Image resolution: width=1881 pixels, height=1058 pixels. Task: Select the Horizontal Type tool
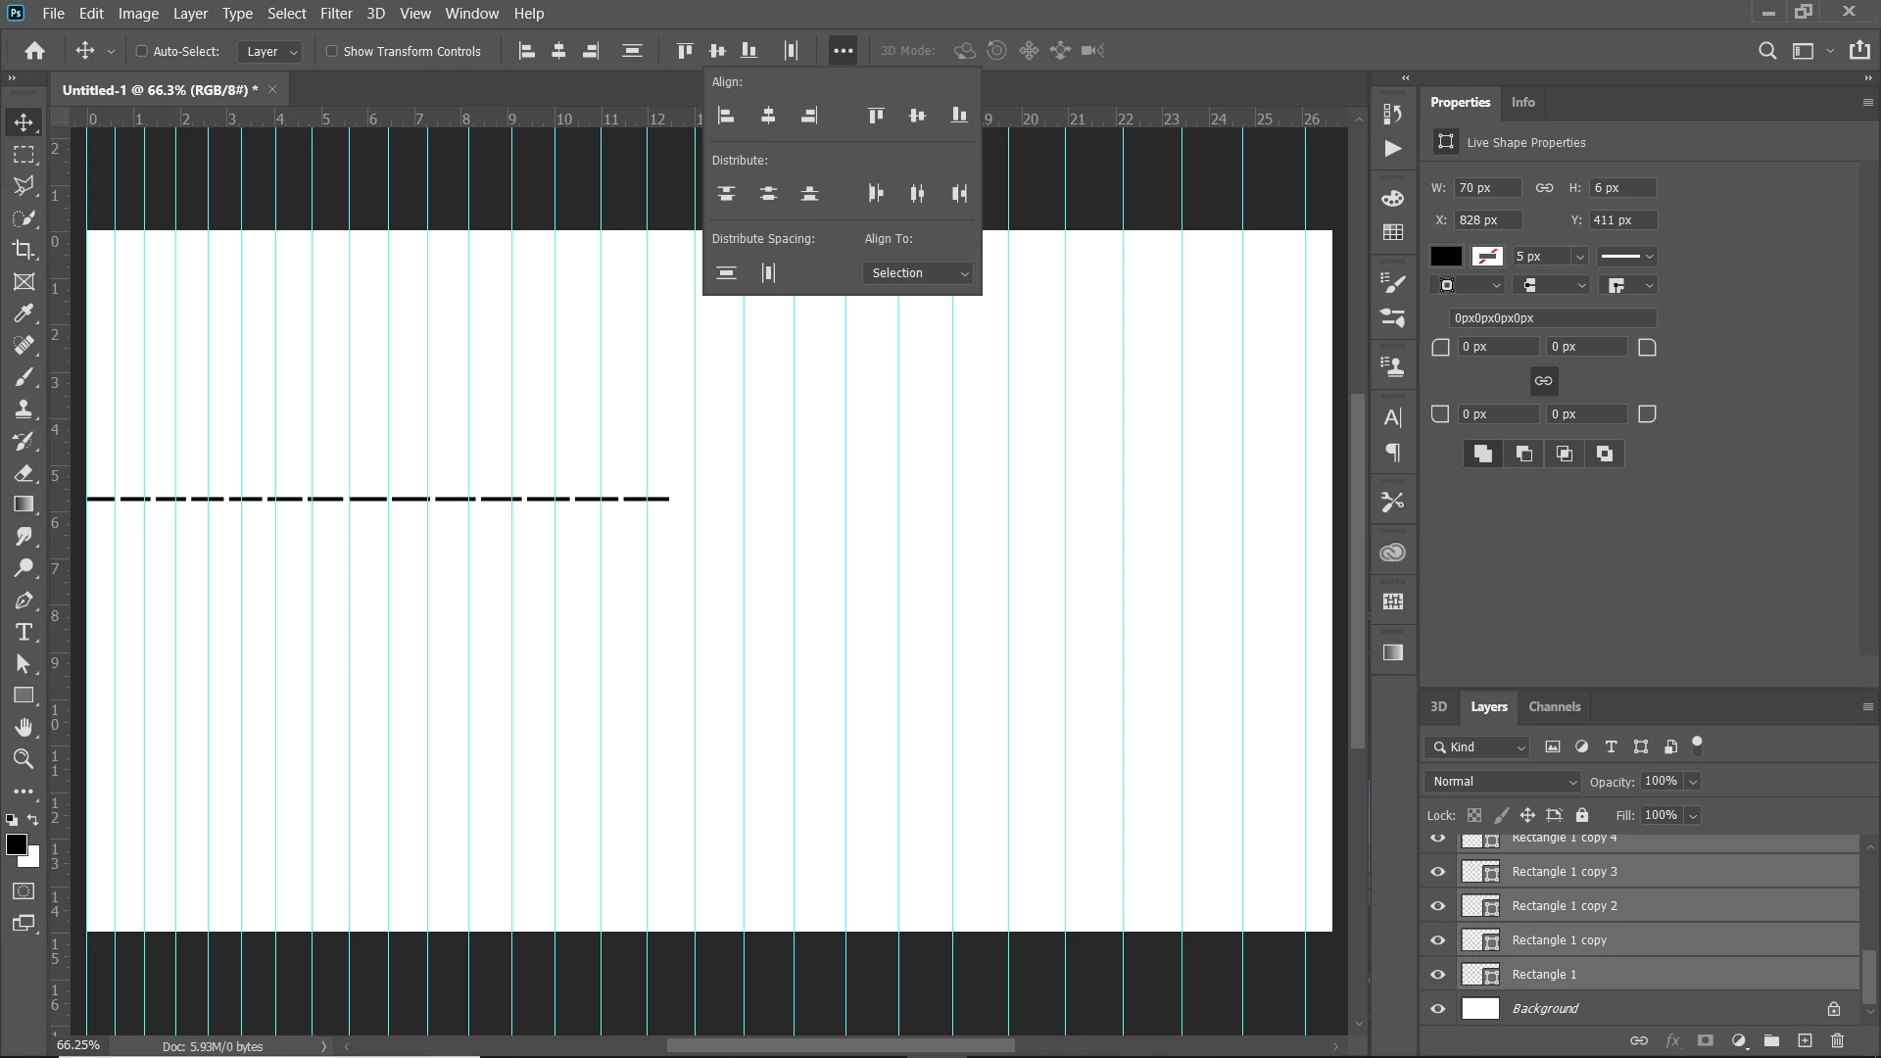[x=24, y=632]
